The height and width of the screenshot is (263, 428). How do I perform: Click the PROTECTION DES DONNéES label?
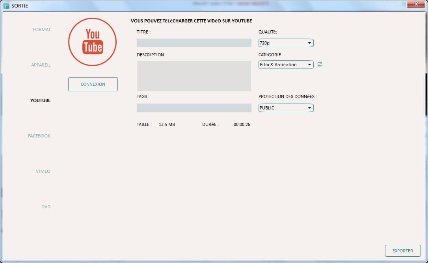pyautogui.click(x=288, y=96)
